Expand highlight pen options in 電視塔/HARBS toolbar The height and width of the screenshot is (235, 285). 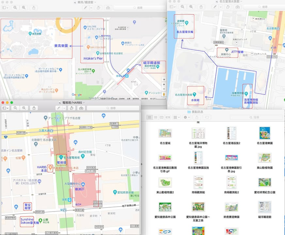(65, 108)
